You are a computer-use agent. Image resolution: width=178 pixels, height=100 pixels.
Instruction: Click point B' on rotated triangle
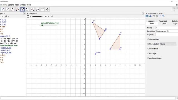pyautogui.click(x=105, y=31)
